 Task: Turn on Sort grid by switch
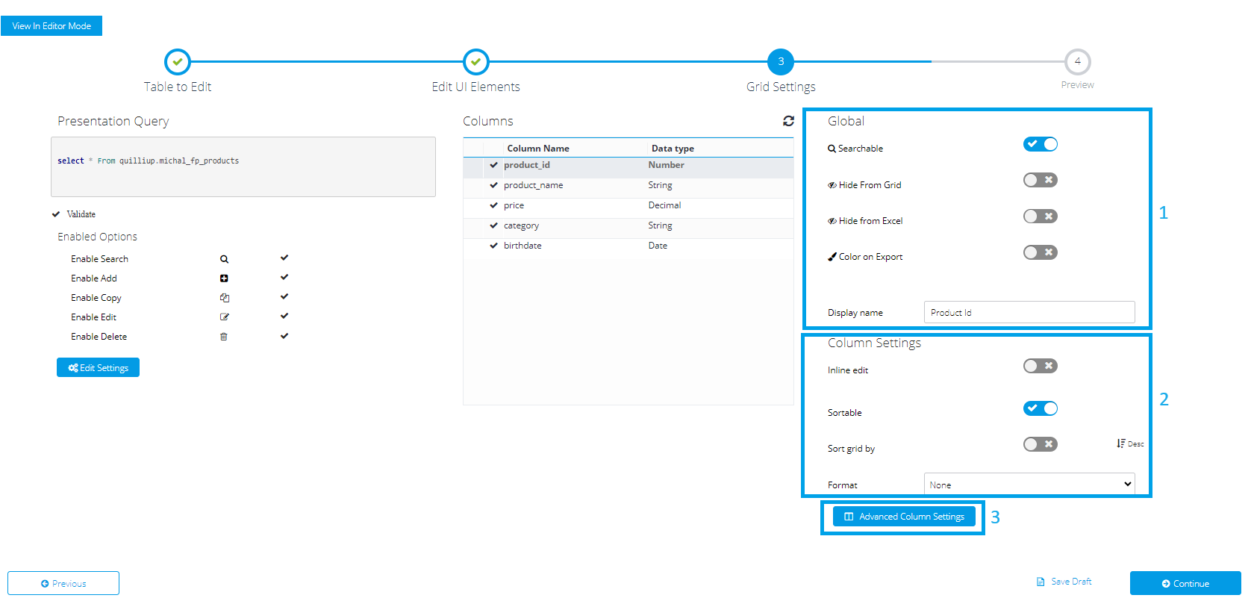[1041, 444]
